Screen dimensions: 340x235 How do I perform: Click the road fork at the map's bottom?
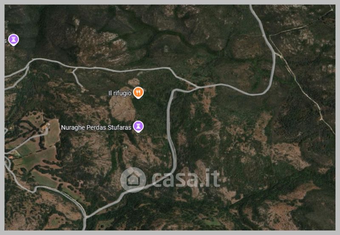tap(85, 217)
